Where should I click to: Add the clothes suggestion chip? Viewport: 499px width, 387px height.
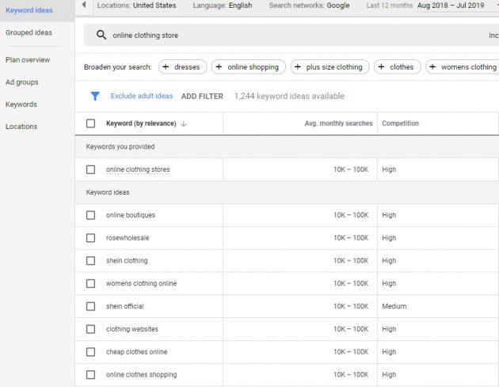coord(398,67)
